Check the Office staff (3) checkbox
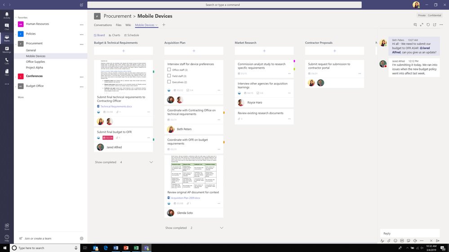 tap(169, 70)
